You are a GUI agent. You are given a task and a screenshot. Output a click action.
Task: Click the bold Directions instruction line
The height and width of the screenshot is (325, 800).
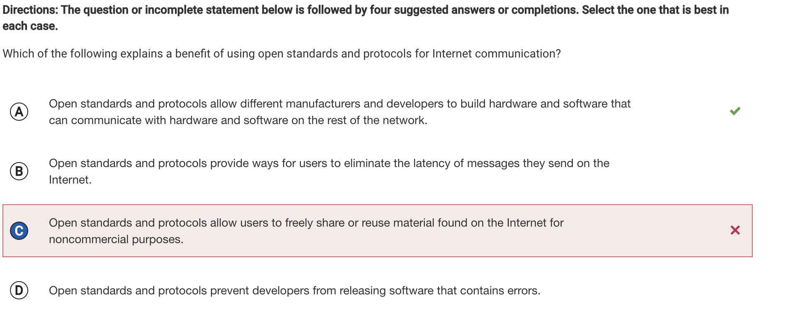[365, 10]
